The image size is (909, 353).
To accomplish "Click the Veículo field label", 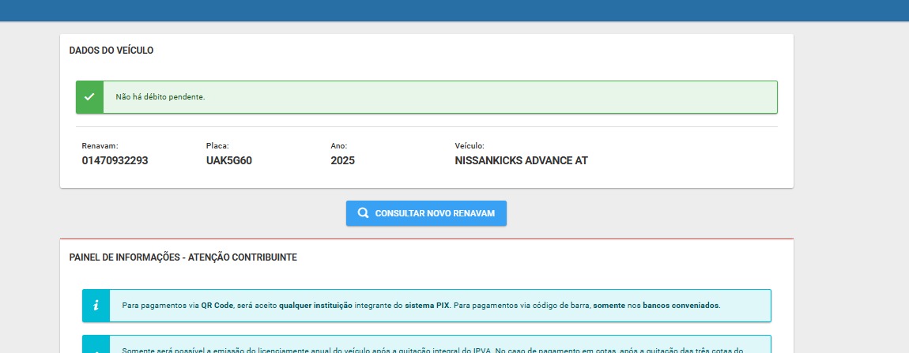I will tap(470, 146).
